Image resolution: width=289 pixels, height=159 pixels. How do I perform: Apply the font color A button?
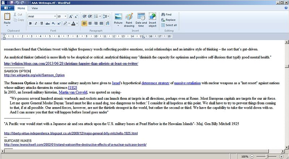point(73,23)
